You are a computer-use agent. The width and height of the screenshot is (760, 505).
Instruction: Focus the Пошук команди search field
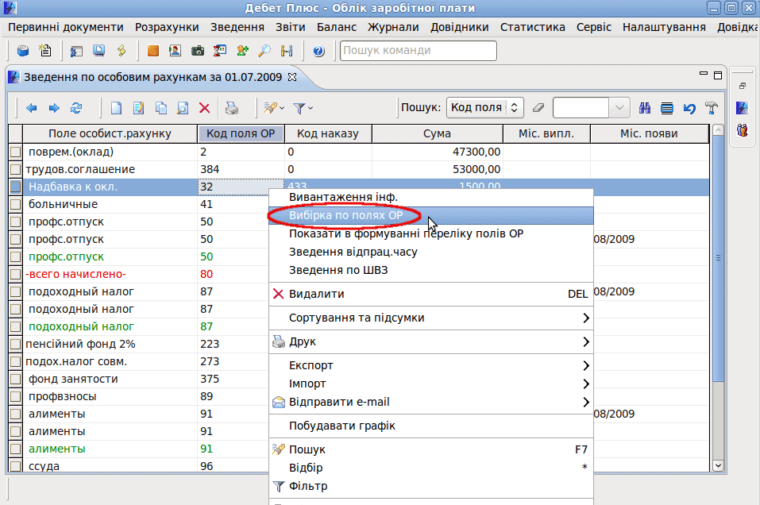419,50
